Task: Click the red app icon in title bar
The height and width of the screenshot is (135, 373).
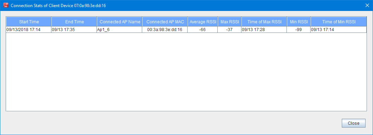Action: (6, 5)
